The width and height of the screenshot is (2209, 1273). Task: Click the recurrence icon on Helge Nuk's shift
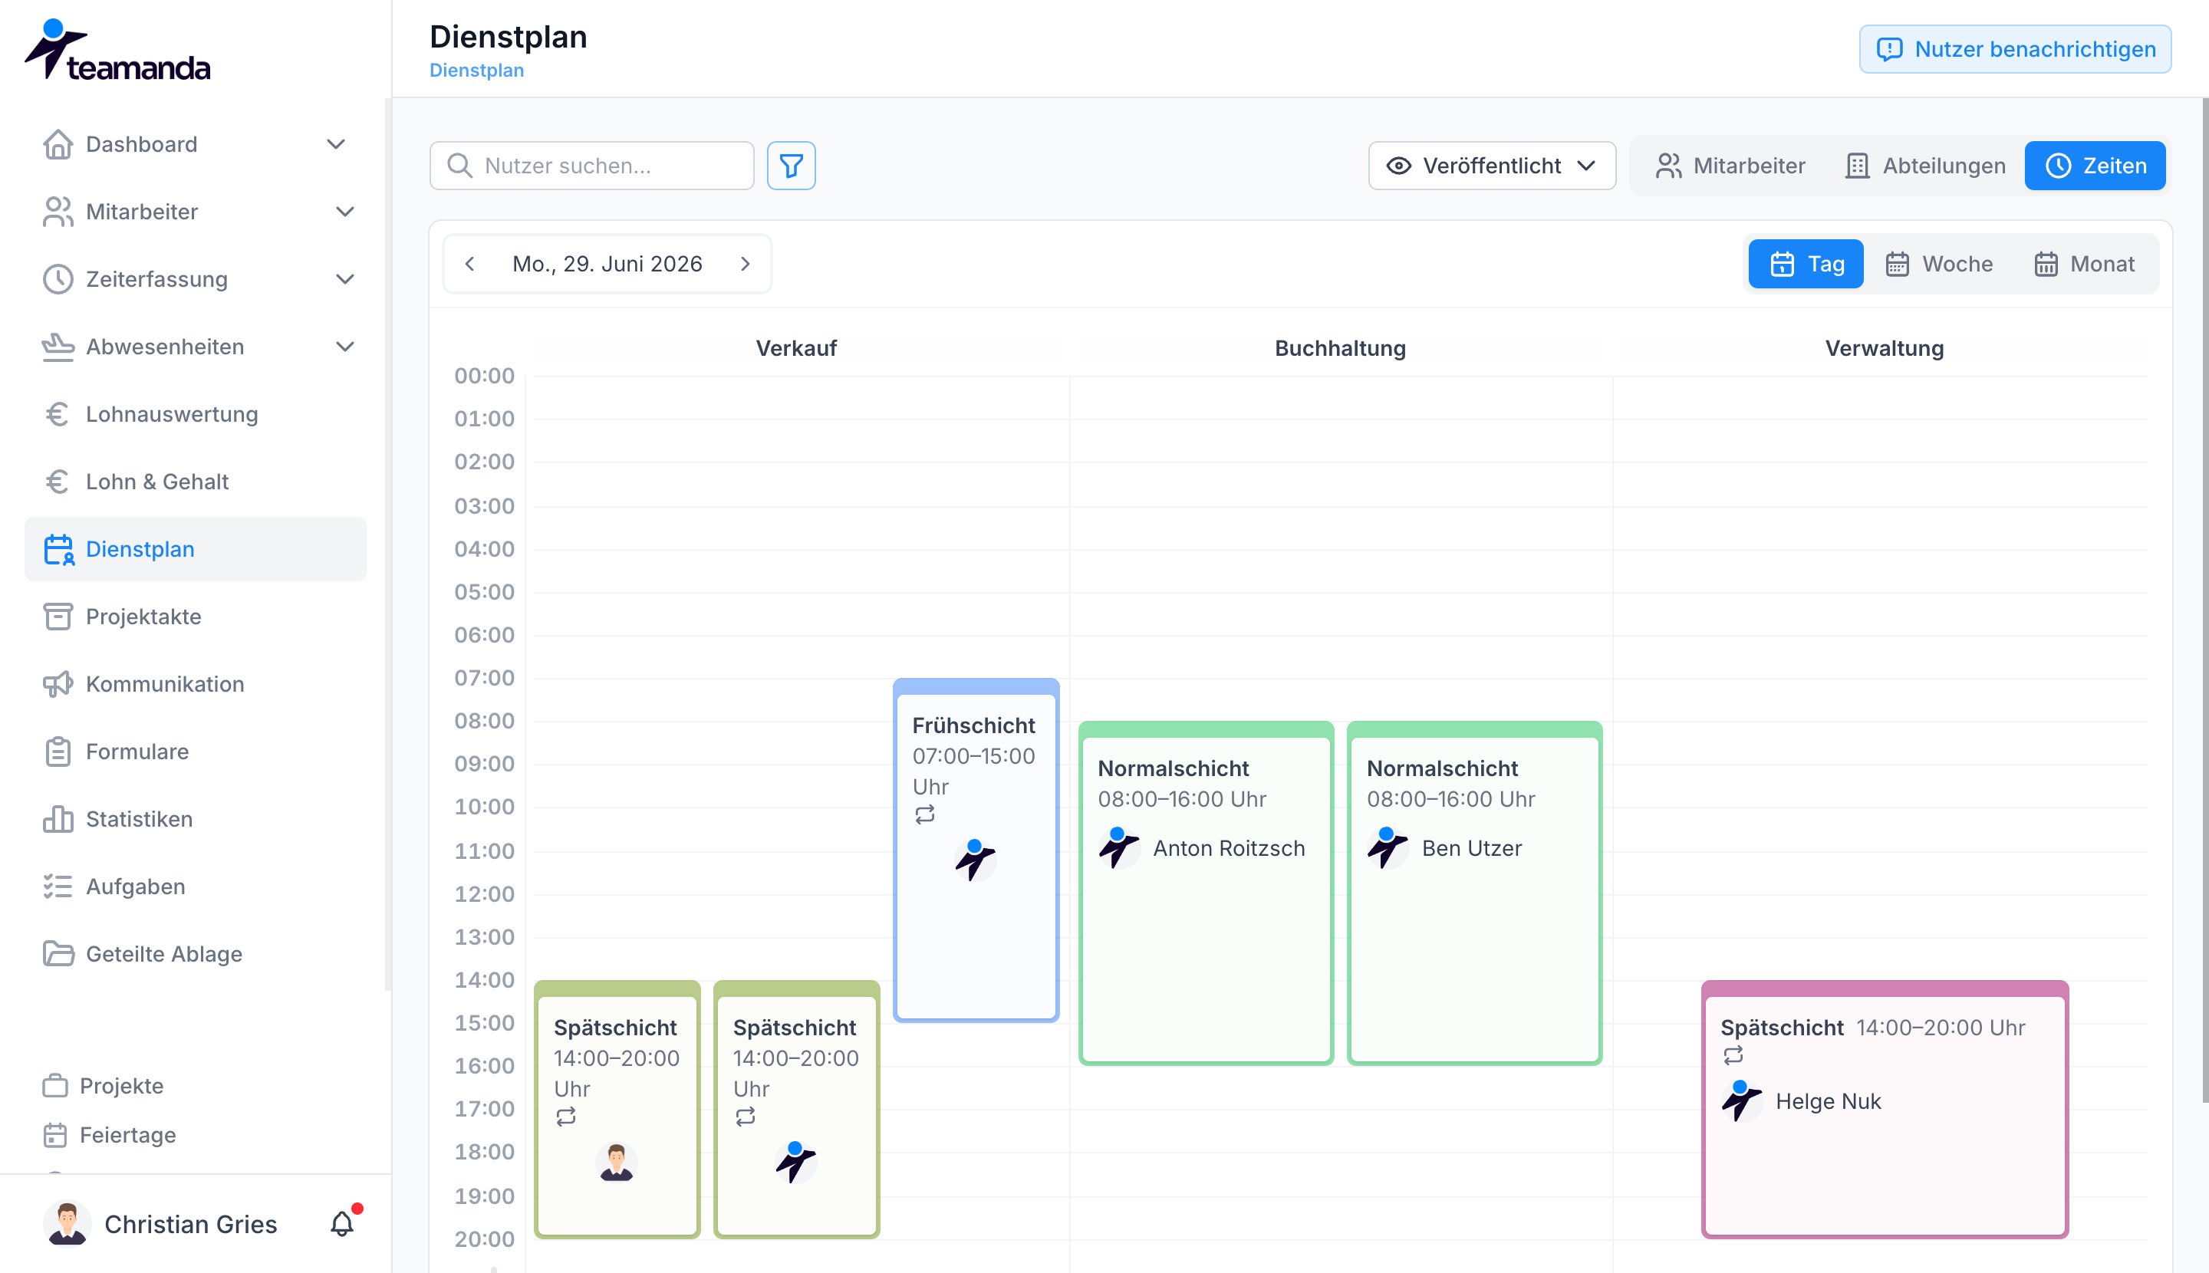[x=1733, y=1055]
